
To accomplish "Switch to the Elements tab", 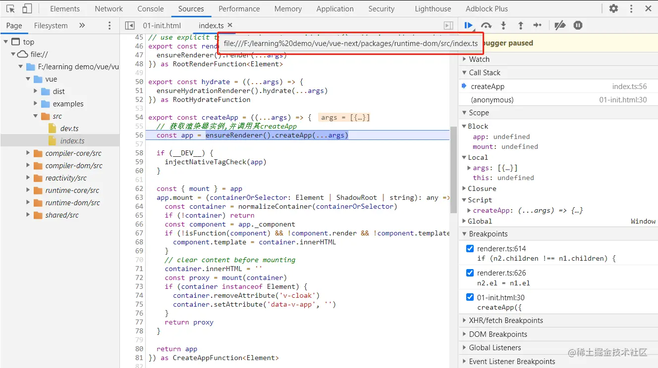I will point(65,9).
